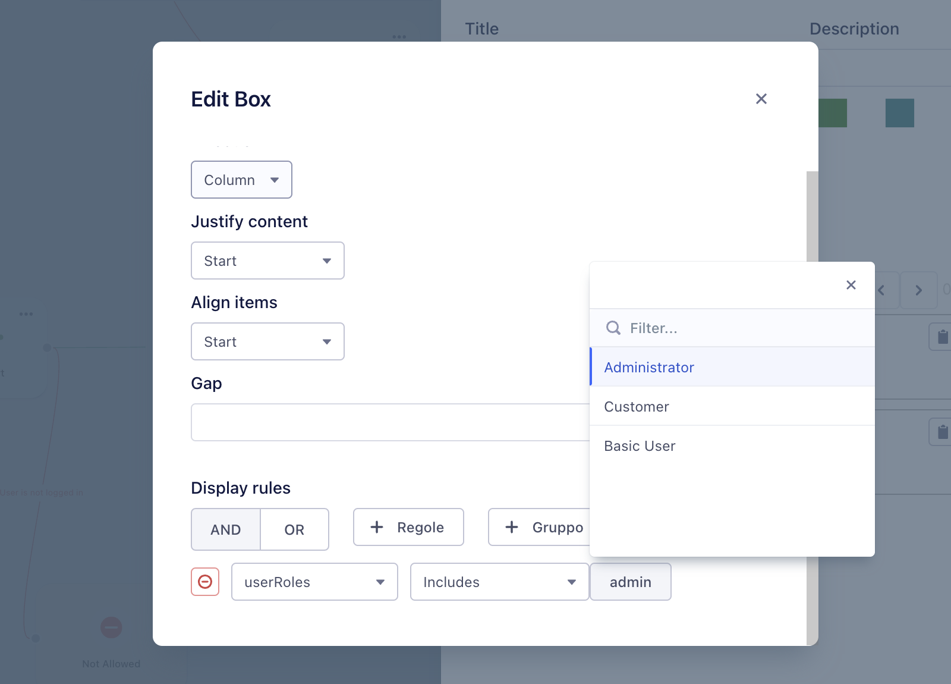Click the upper clipboard icon

[x=942, y=337]
